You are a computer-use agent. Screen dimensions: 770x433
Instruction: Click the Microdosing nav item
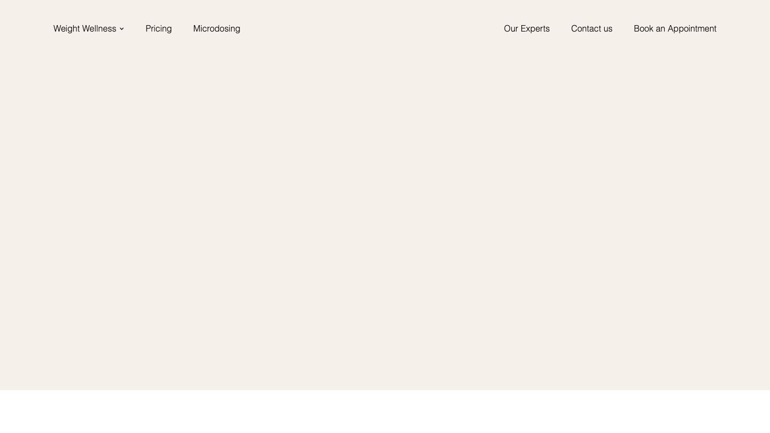tap(217, 29)
